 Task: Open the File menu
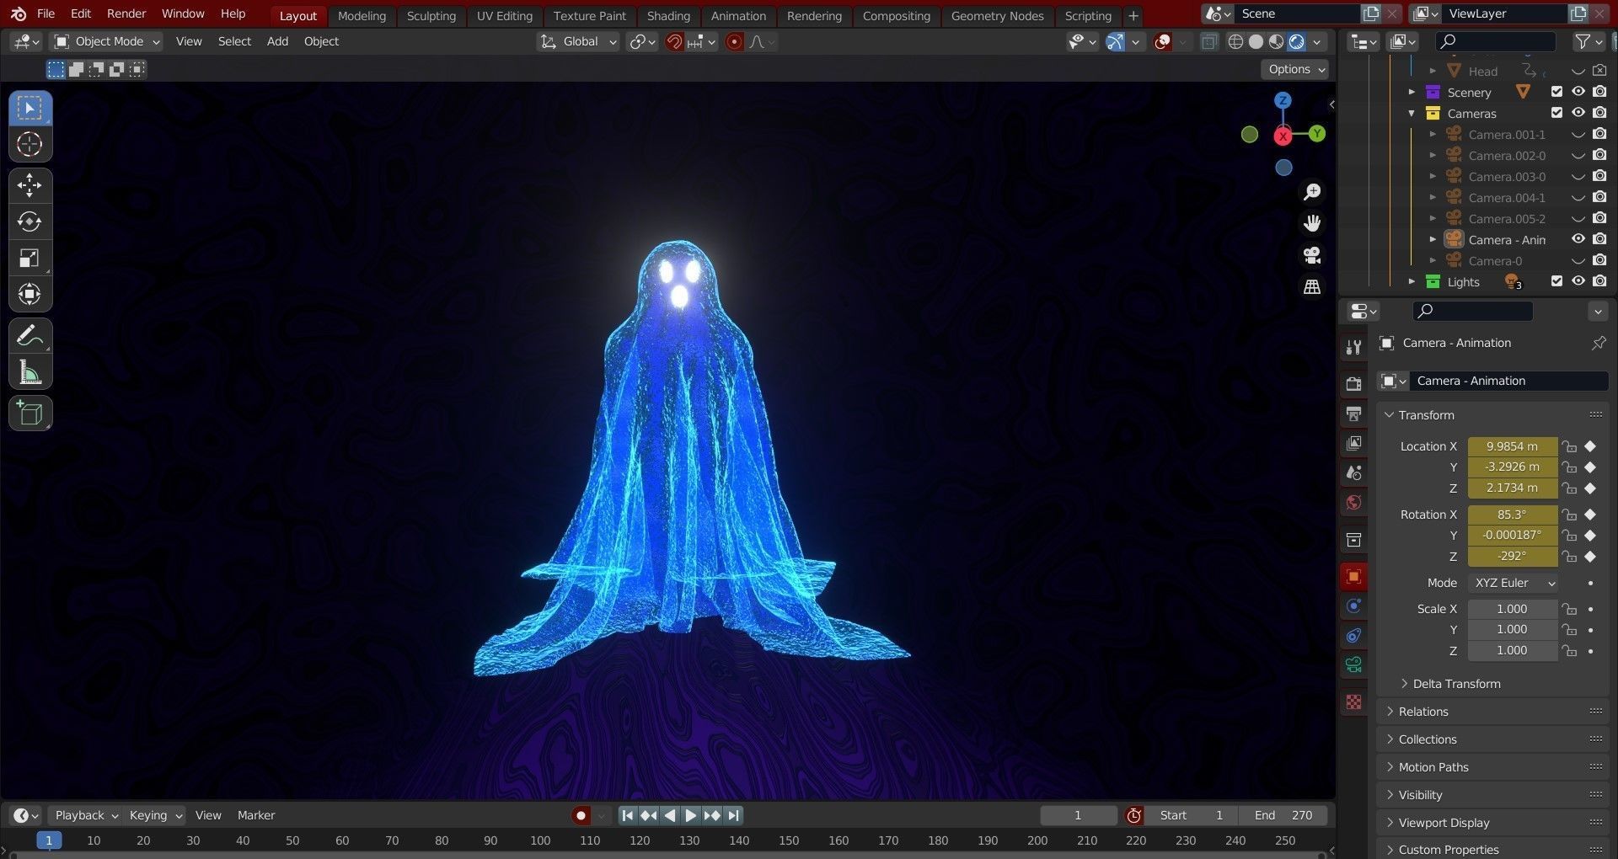46,13
